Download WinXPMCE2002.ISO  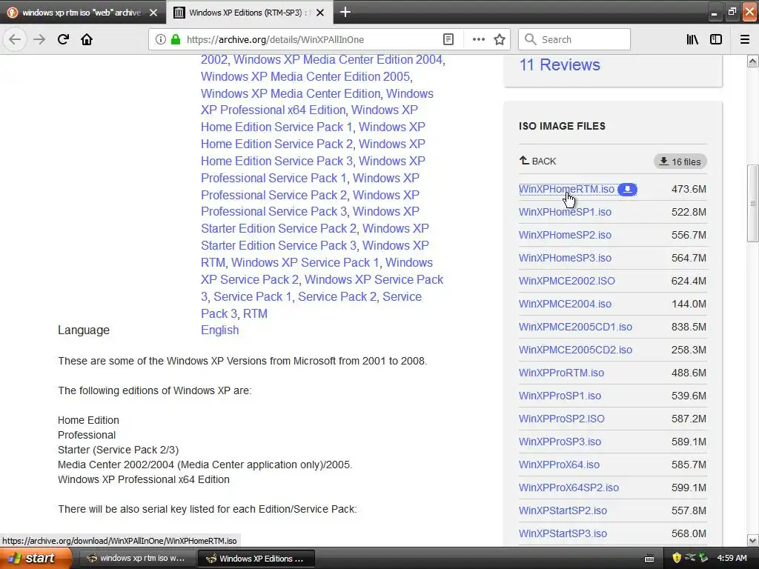click(567, 281)
